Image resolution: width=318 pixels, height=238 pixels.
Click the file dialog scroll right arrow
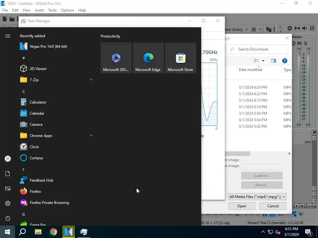pos(289,154)
